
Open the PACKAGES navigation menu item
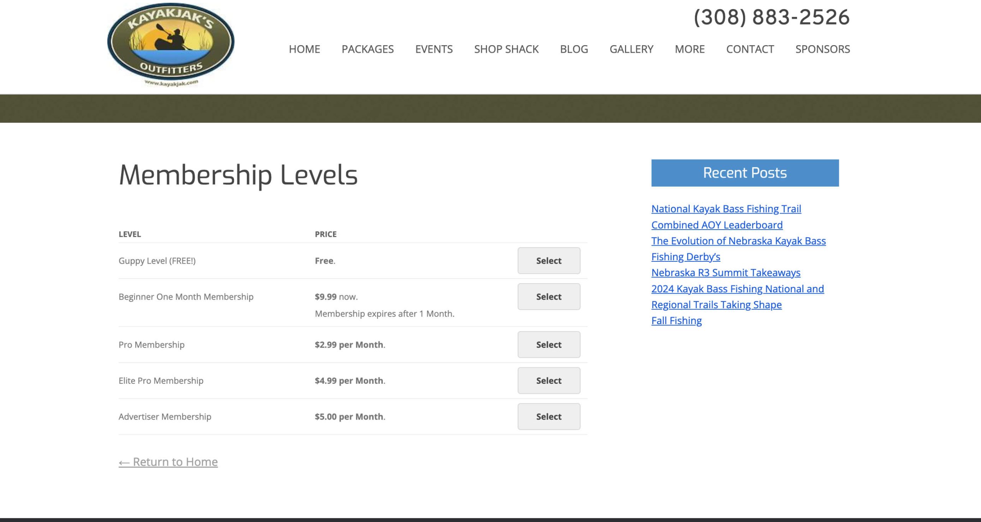[x=367, y=49]
